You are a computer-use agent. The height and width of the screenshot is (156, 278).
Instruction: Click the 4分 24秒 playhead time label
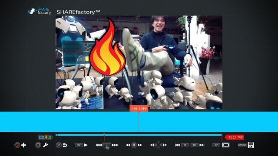[x=139, y=108]
